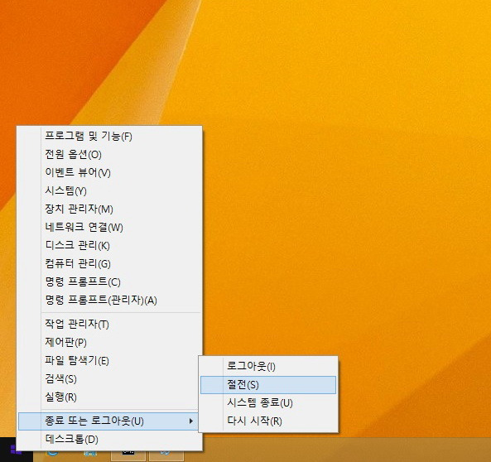Screen dimensions: 491x462
Task: Launch 파일 탐색기(E)
Action: (109, 360)
